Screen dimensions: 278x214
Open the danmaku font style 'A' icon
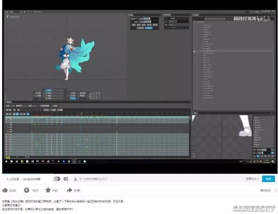(76, 179)
